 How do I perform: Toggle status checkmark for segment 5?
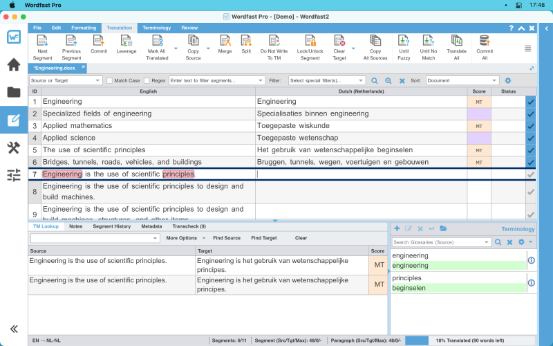pos(531,150)
